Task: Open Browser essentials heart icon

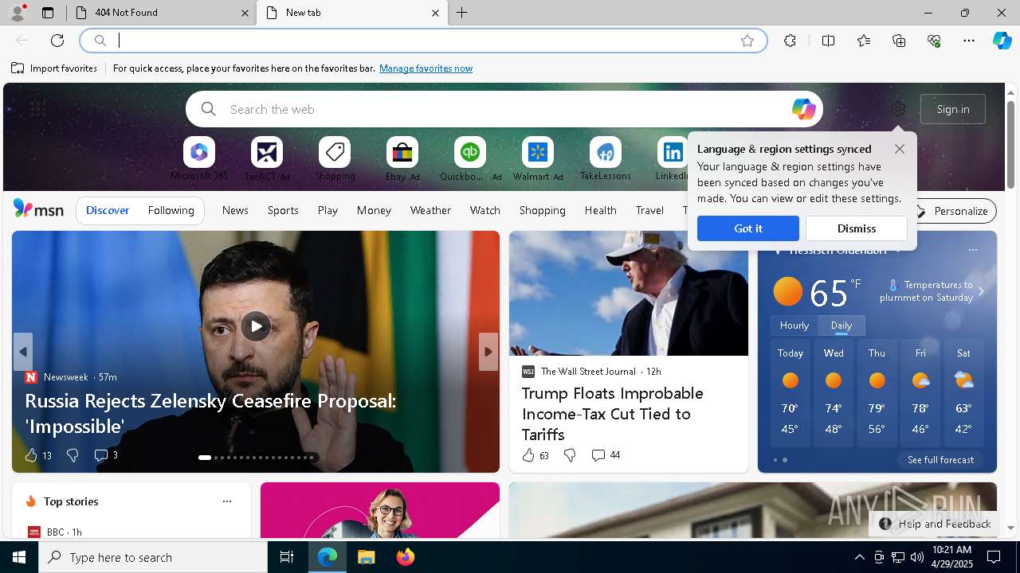Action: click(x=934, y=41)
